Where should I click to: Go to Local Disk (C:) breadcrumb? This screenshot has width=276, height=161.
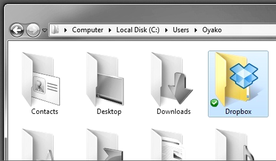[138, 30]
